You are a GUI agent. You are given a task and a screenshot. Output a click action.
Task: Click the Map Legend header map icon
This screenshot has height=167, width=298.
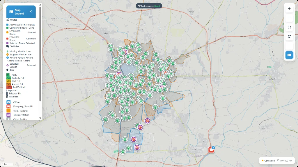[x=11, y=12]
